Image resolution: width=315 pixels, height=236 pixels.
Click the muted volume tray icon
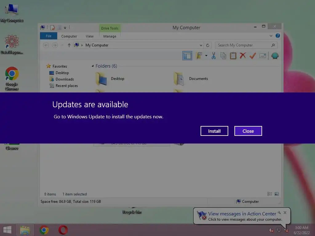click(271, 230)
